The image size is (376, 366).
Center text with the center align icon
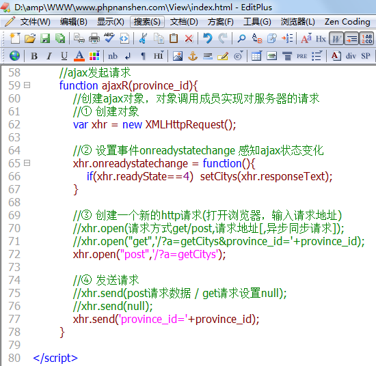point(287,56)
